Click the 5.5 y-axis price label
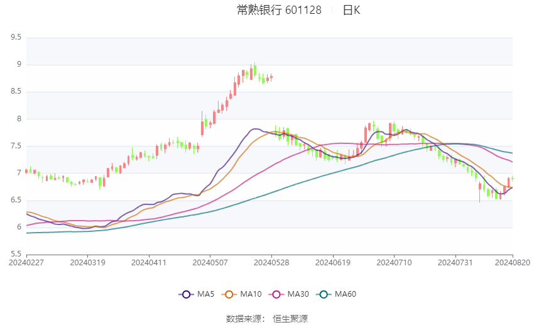Viewport: 534px width, 325px height. 16,254
